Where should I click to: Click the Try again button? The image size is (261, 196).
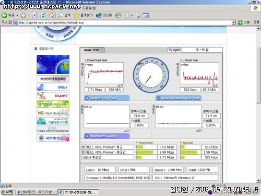174,50
